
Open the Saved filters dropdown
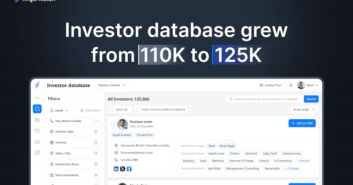click(59, 110)
